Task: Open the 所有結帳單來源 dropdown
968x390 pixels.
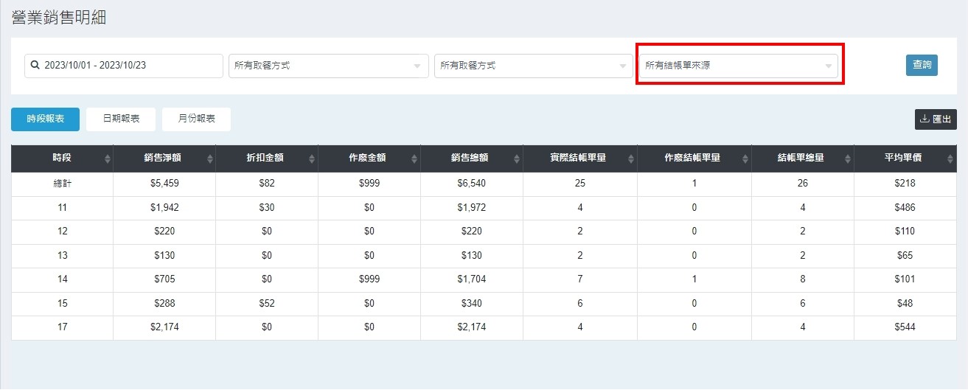Action: pyautogui.click(x=739, y=66)
